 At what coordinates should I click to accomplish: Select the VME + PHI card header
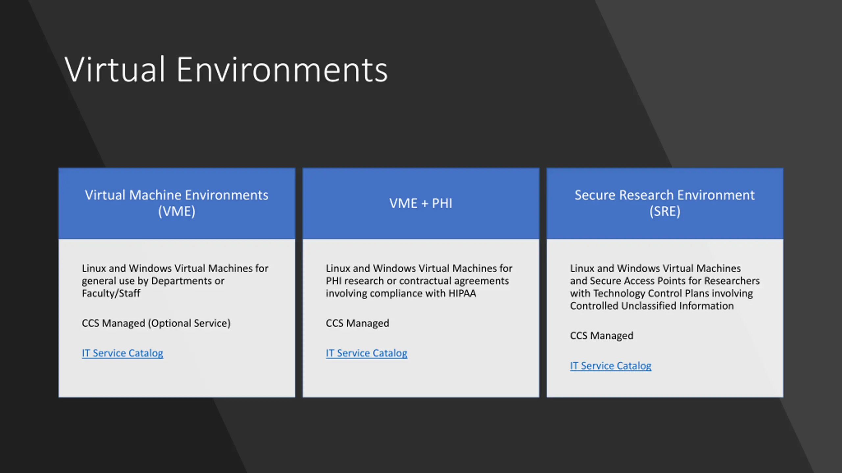click(x=421, y=203)
